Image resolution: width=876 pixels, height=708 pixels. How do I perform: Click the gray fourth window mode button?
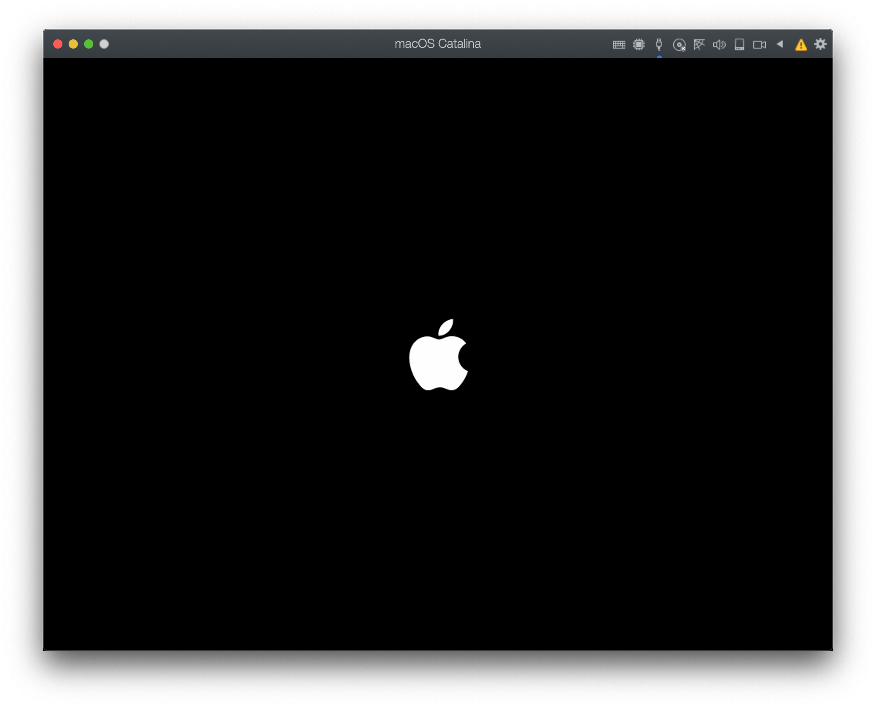pos(104,44)
